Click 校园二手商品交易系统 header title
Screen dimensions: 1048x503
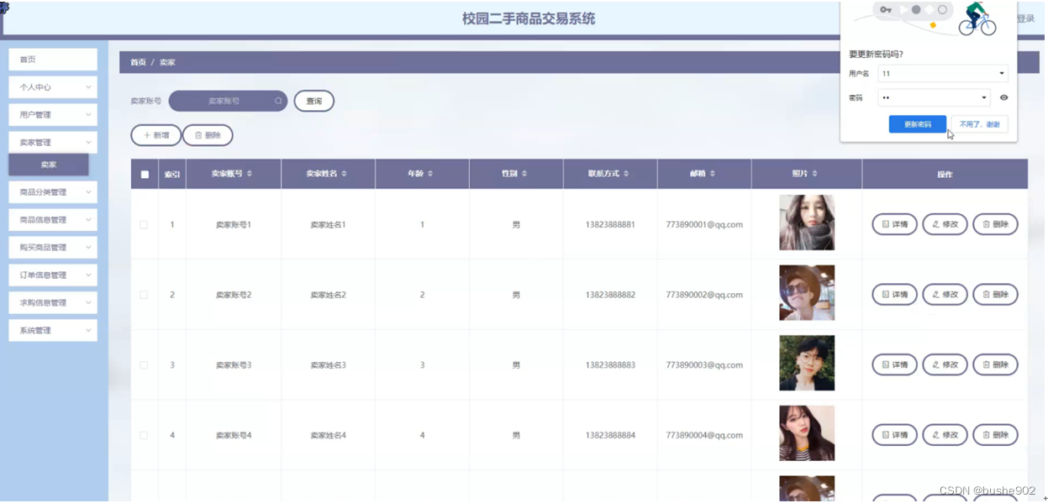528,18
